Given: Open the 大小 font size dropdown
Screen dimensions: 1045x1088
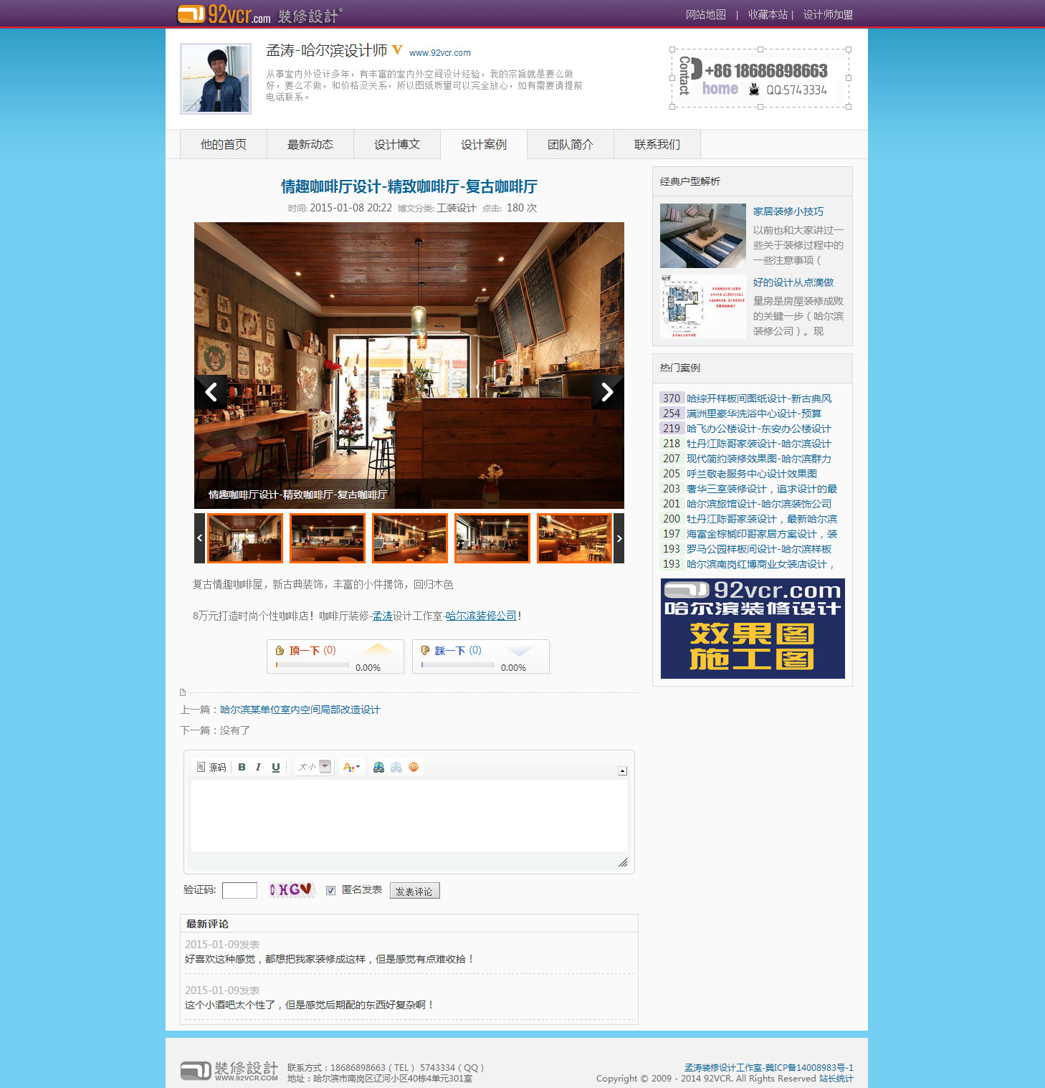Looking at the screenshot, I should [x=314, y=767].
